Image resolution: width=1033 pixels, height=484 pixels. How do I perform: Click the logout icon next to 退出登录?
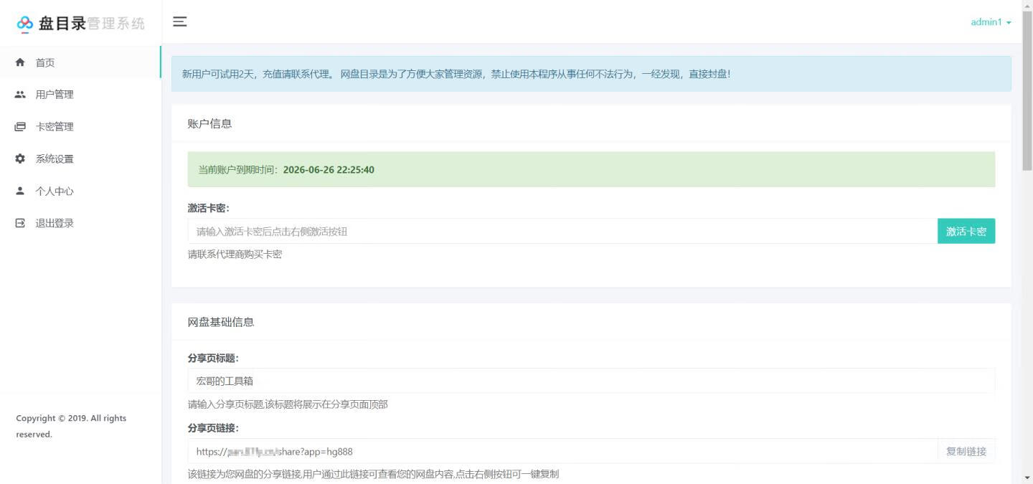point(20,223)
